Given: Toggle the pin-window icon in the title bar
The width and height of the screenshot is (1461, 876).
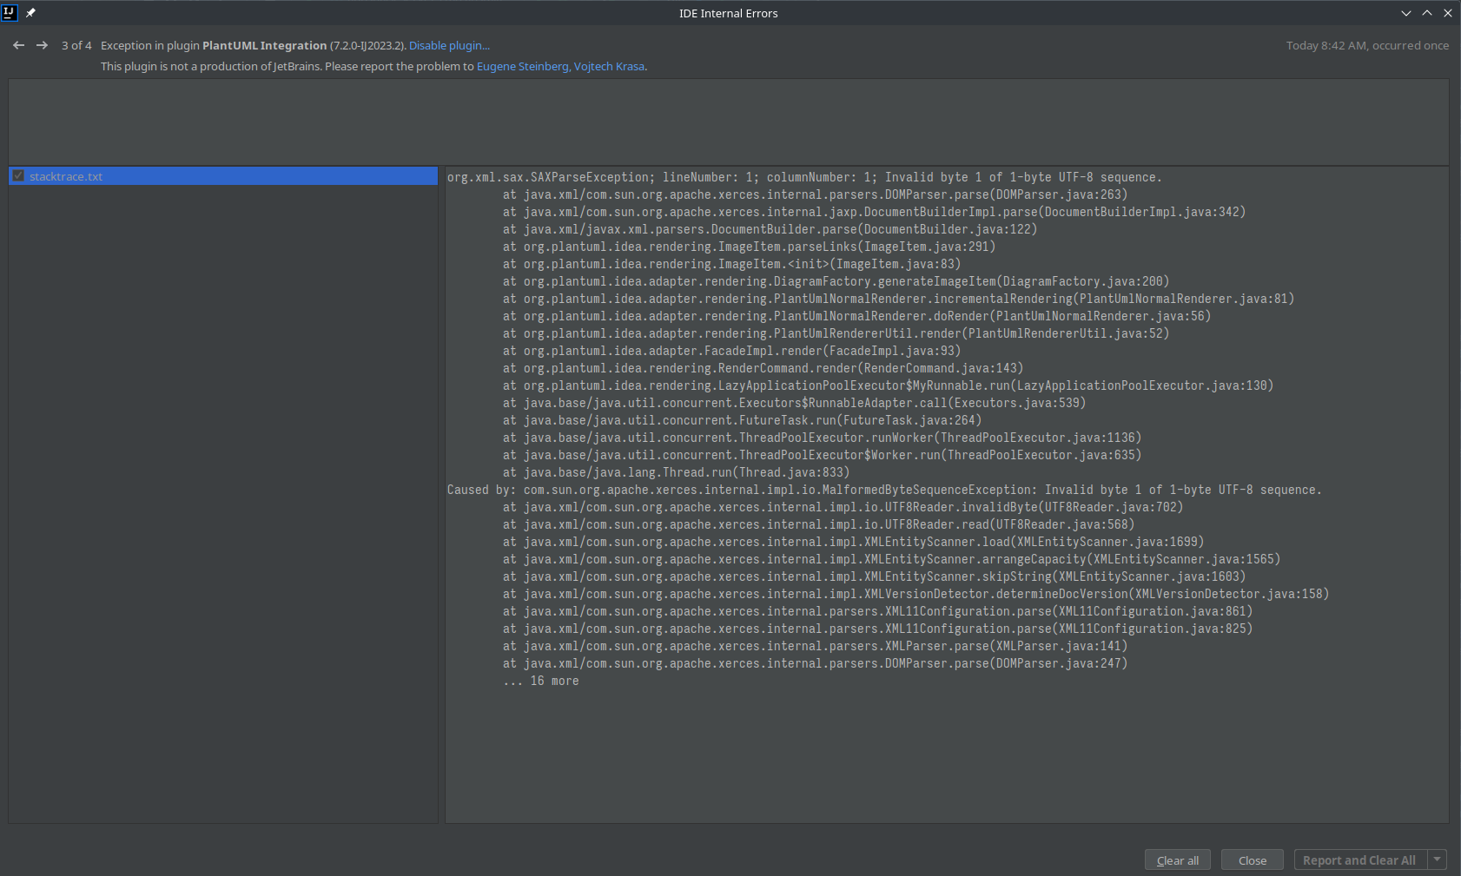Looking at the screenshot, I should tap(30, 12).
